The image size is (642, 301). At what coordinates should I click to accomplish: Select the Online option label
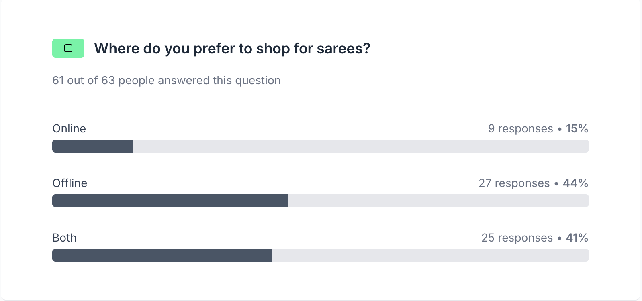[x=69, y=129]
